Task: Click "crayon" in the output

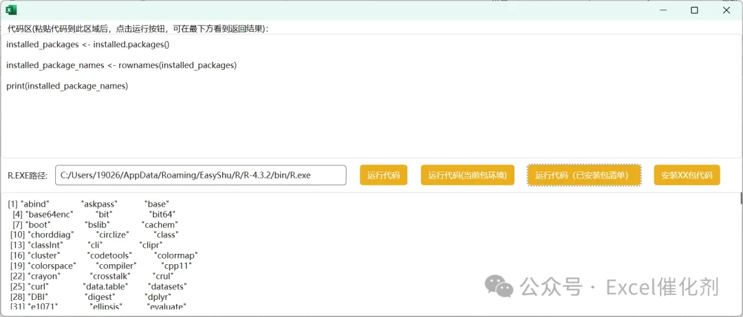Action: [x=44, y=276]
